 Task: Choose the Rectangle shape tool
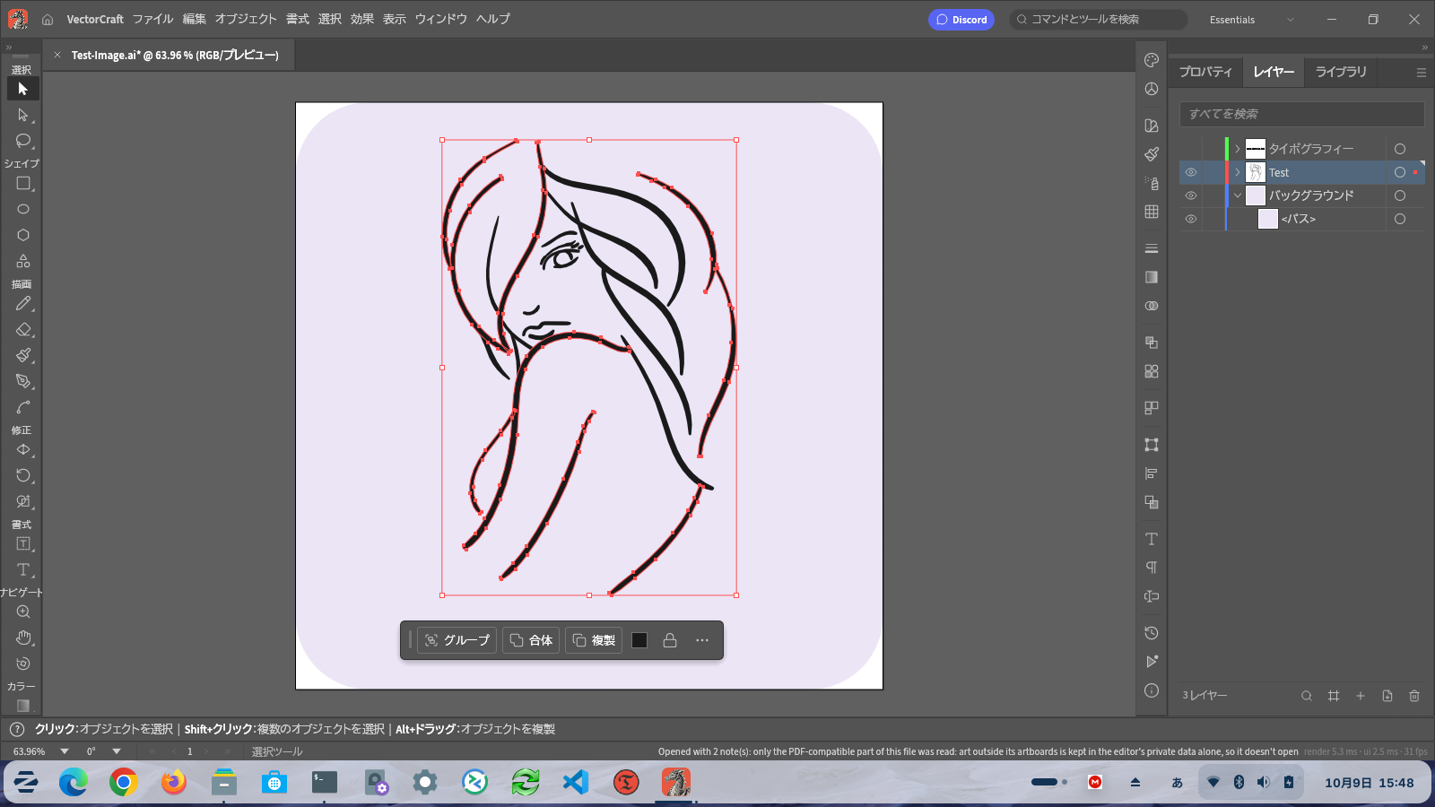(x=23, y=184)
